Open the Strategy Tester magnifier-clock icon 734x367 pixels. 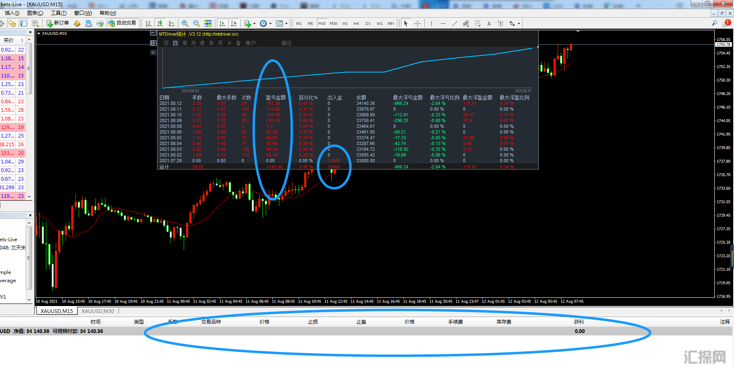(x=35, y=23)
